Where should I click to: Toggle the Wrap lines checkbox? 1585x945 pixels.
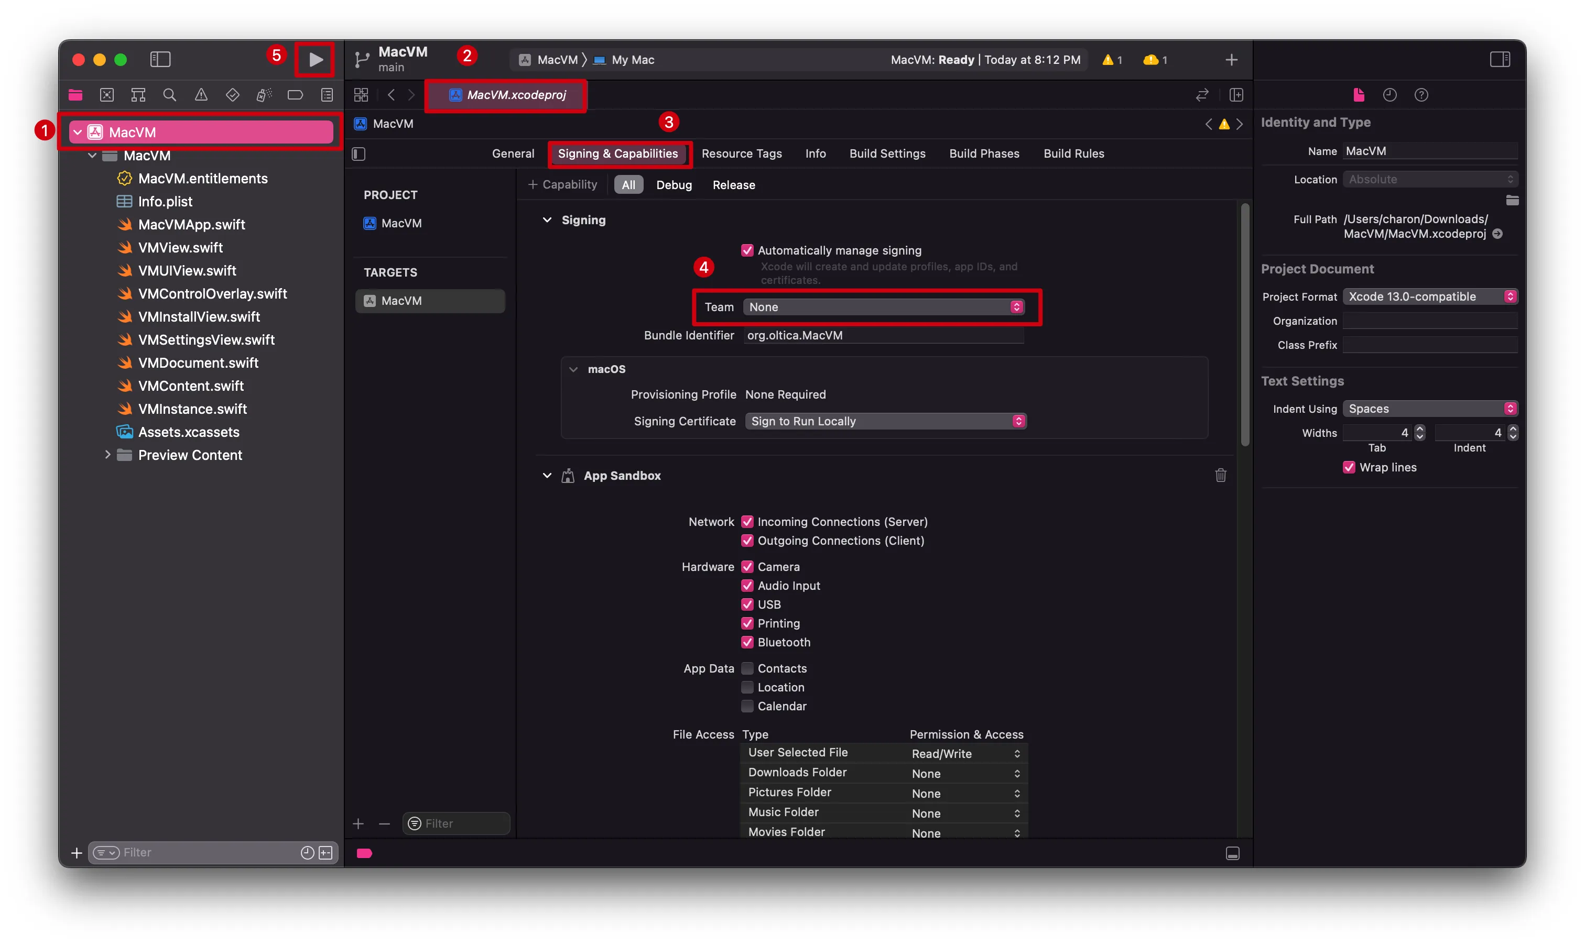pos(1348,467)
